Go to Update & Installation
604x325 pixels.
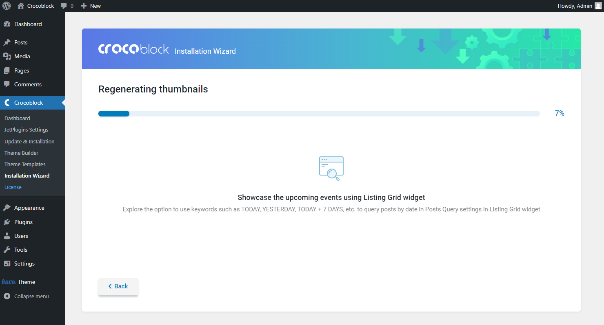[x=29, y=141]
